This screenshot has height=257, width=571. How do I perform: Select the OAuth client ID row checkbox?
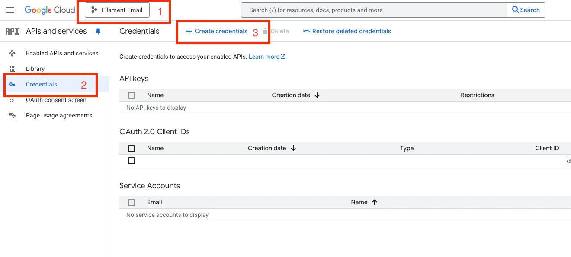[132, 161]
